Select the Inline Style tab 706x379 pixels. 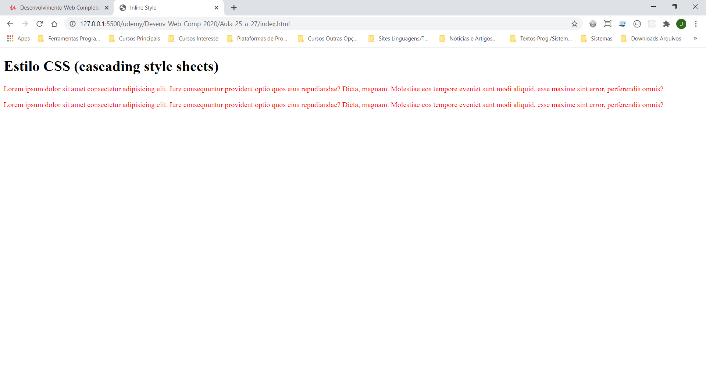pyautogui.click(x=169, y=8)
